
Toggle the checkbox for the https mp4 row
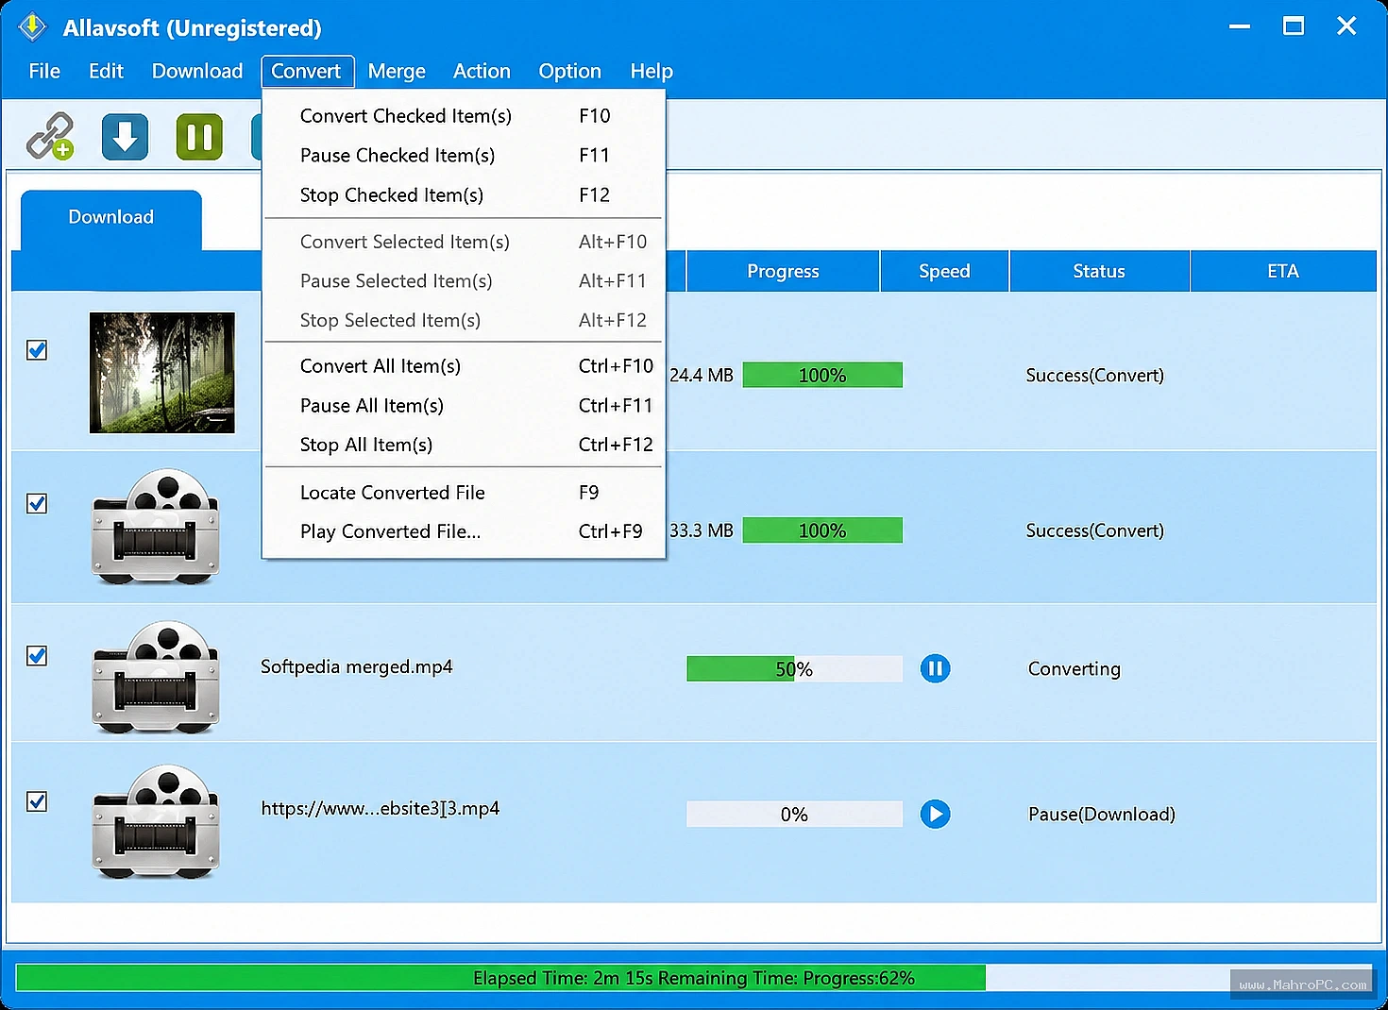(x=37, y=801)
